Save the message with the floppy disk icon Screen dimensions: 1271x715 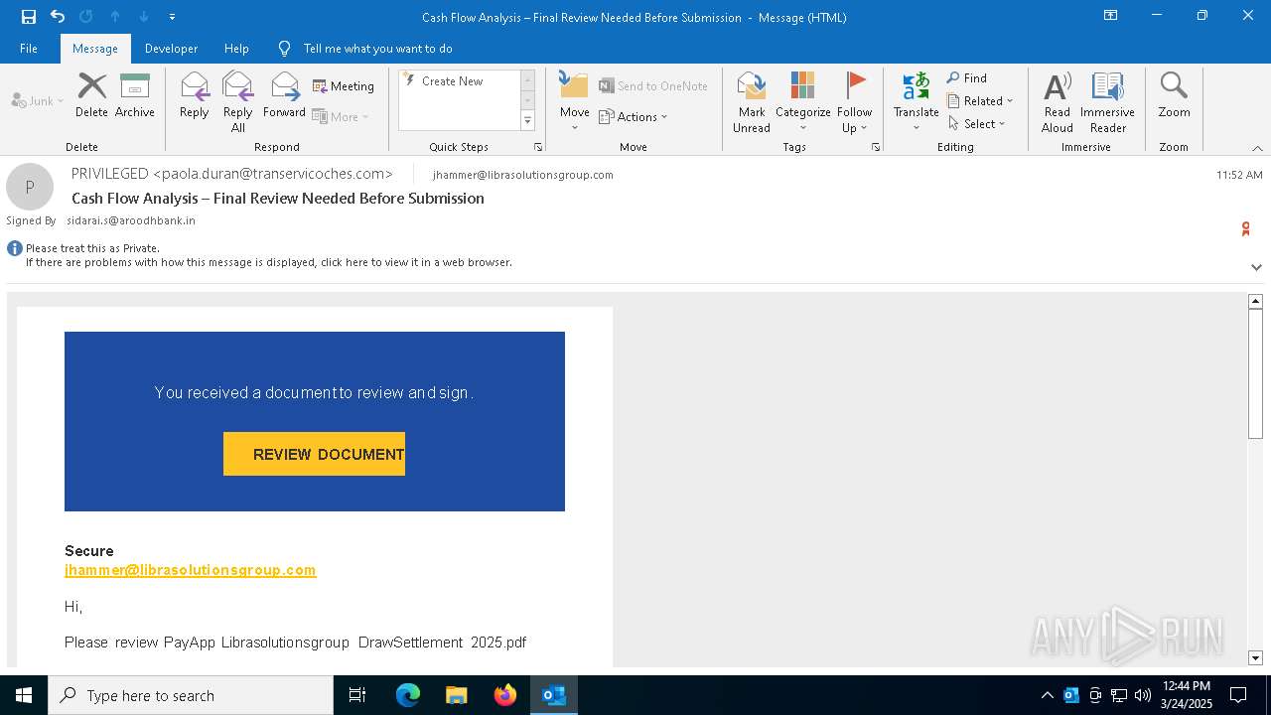point(29,16)
